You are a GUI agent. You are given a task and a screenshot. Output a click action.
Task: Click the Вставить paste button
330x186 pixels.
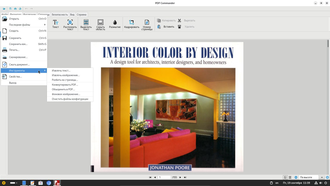coord(166,27)
